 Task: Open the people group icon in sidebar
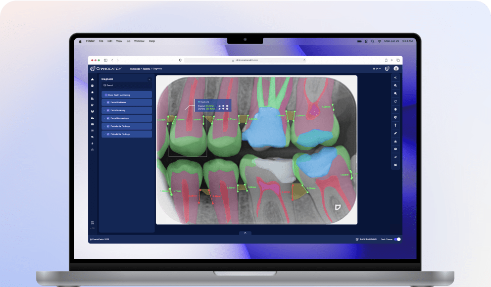[x=92, y=112]
